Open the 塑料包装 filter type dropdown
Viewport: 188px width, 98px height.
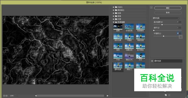point(166,18)
